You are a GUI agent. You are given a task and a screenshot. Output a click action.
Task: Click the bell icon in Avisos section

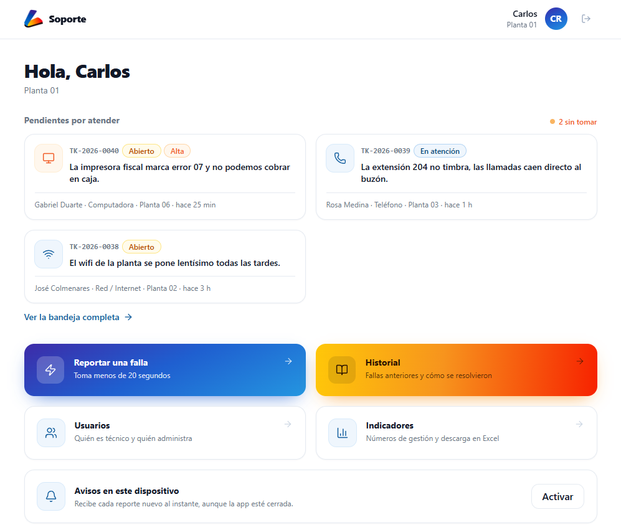[51, 496]
